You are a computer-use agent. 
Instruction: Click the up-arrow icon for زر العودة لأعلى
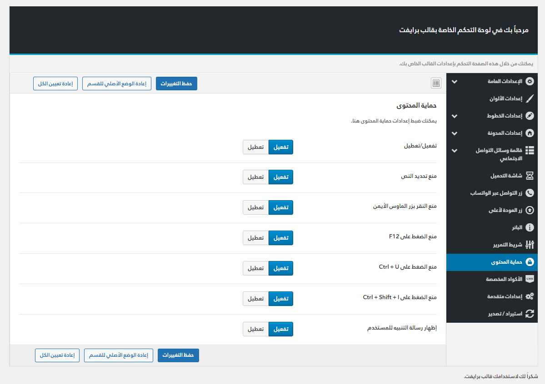point(530,210)
